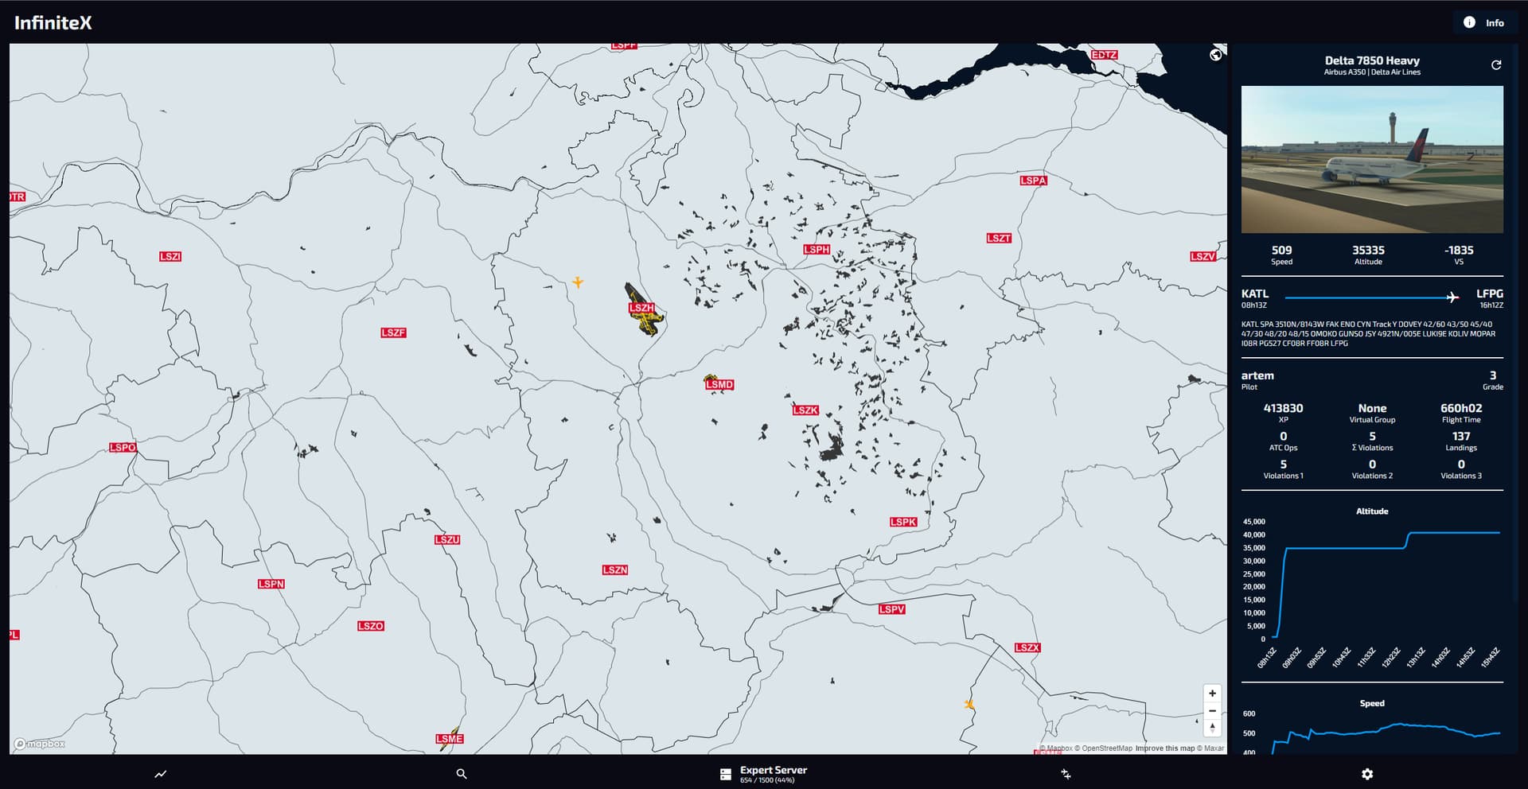1528x789 pixels.
Task: Click the LSPN airport marker
Action: pyautogui.click(x=271, y=584)
